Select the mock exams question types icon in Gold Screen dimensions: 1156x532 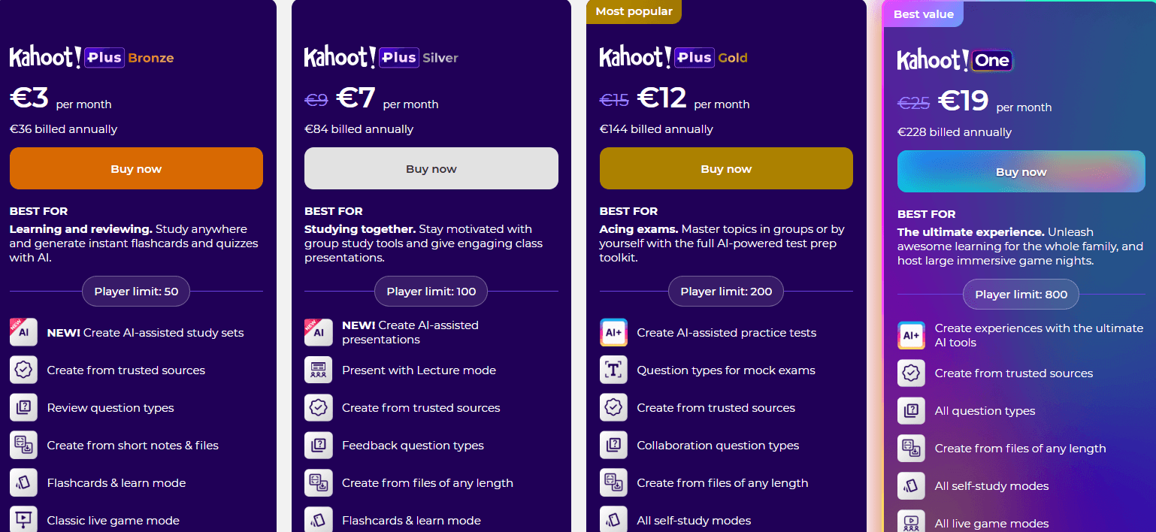click(x=613, y=370)
